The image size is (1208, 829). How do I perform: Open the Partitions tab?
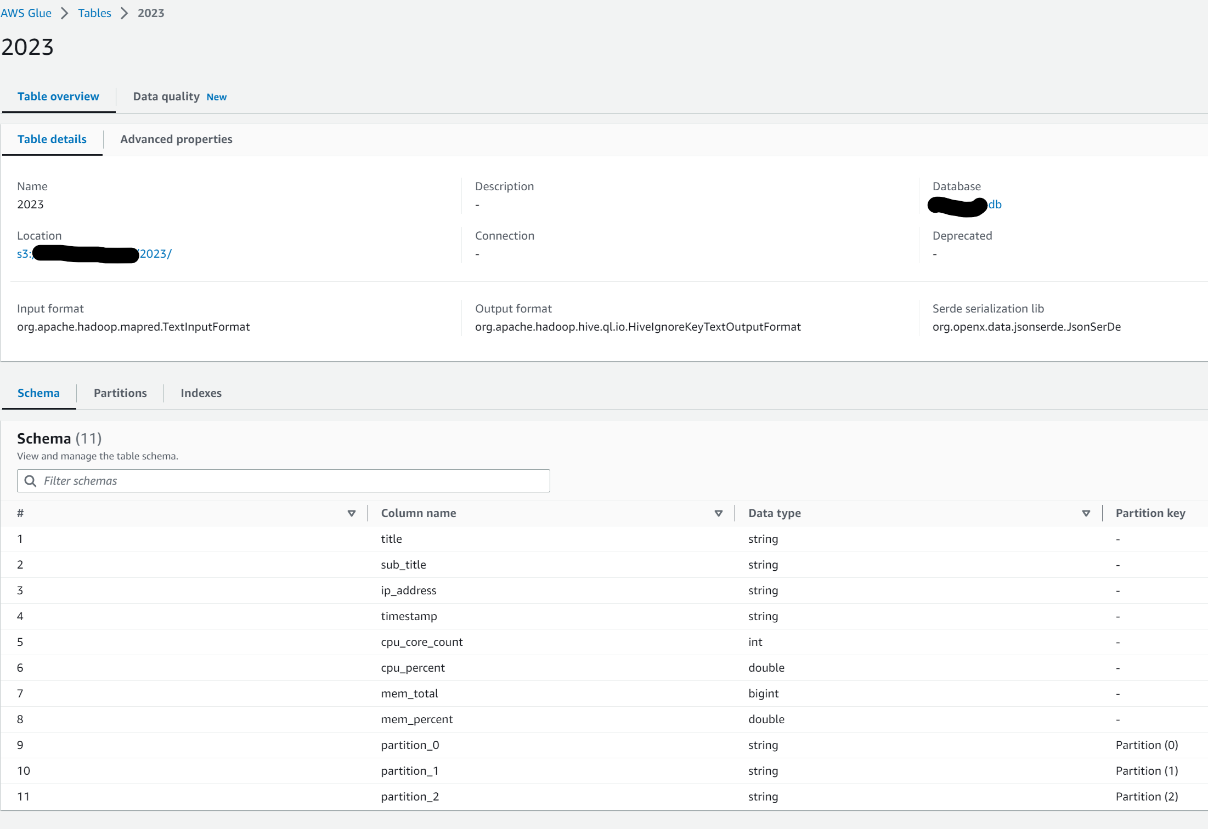coord(120,393)
